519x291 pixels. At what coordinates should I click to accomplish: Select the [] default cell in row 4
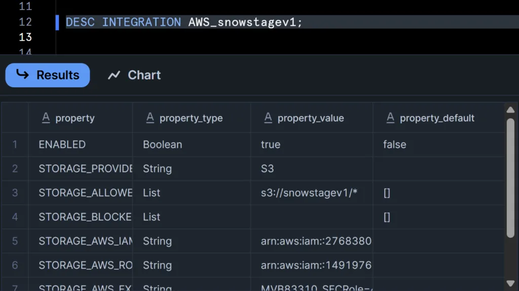[x=439, y=217]
